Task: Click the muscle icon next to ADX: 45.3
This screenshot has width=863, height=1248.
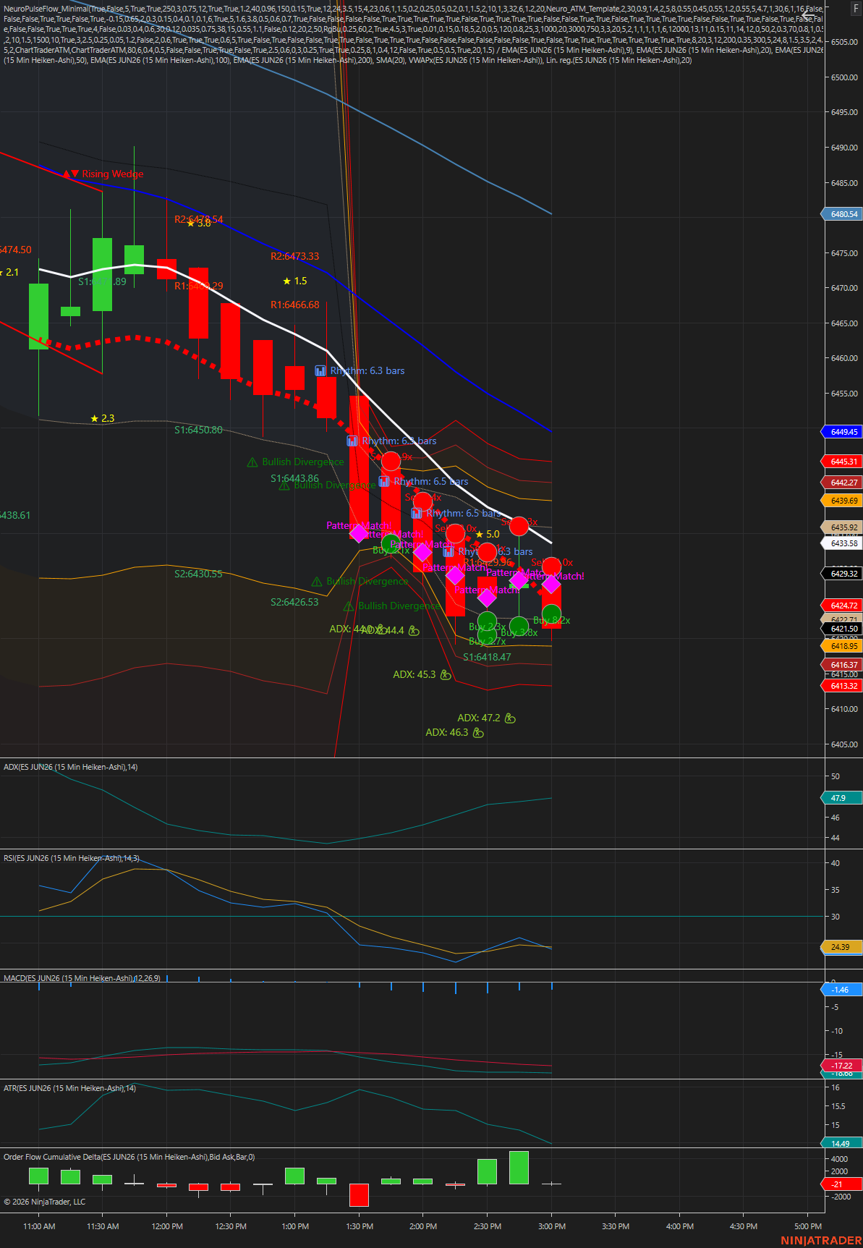Action: [446, 675]
